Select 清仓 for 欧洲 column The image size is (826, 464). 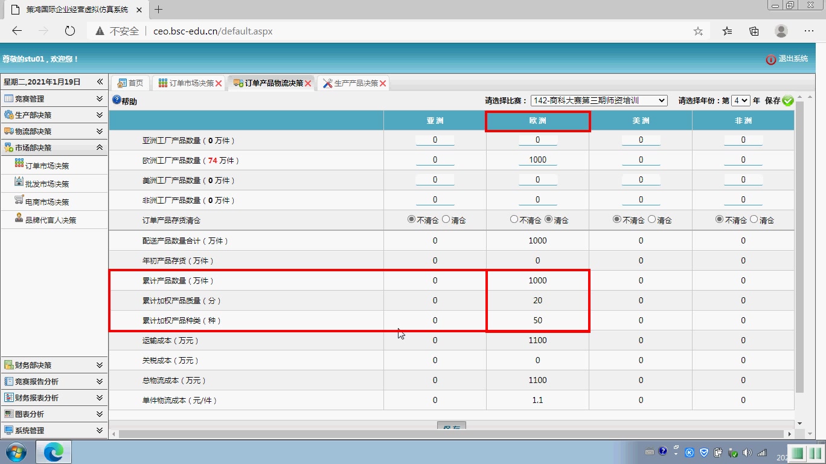(548, 220)
